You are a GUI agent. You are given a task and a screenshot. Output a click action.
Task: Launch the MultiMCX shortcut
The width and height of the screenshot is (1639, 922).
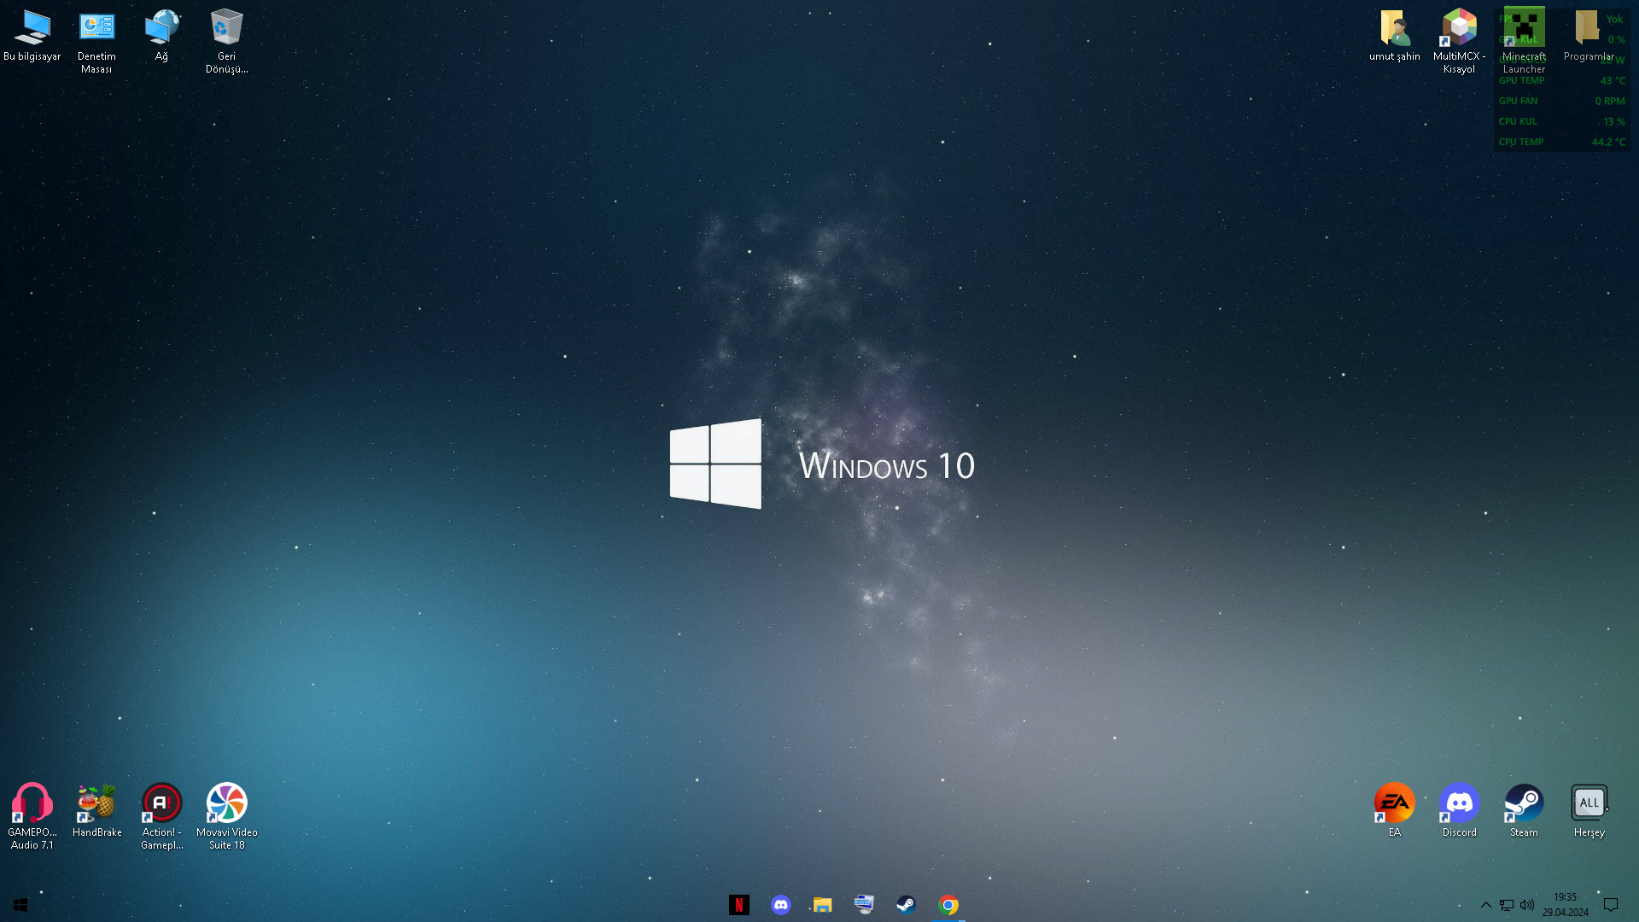click(x=1459, y=42)
